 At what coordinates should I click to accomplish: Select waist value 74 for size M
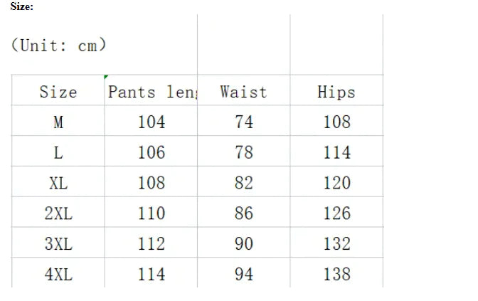pyautogui.click(x=243, y=122)
